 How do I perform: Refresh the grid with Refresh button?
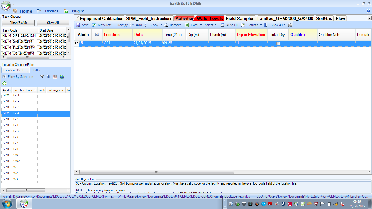pyautogui.click(x=250, y=25)
